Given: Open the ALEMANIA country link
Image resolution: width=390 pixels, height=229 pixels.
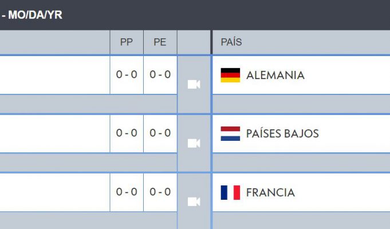Looking at the screenshot, I should tap(275, 76).
